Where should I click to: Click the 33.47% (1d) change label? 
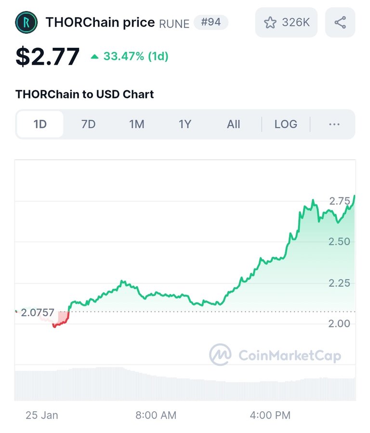coord(136,56)
